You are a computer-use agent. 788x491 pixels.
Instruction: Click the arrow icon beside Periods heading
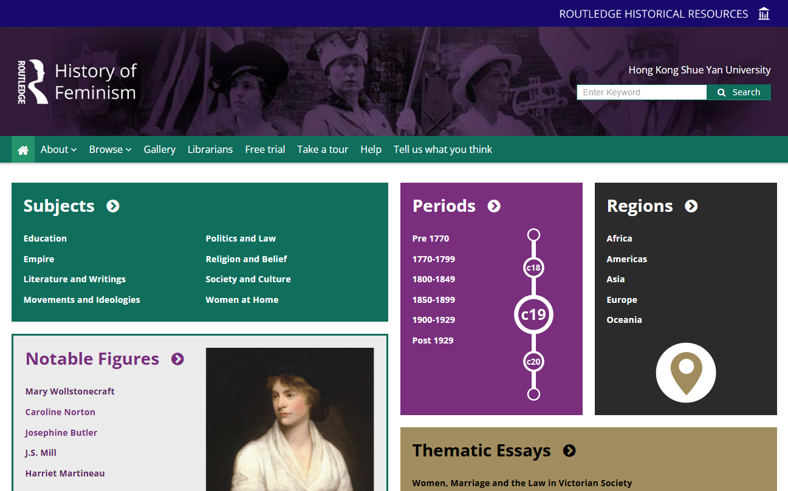pyautogui.click(x=494, y=206)
